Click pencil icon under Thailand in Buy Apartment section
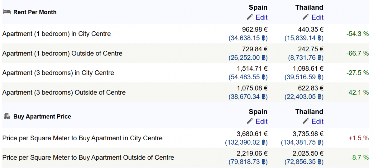 point(305,121)
